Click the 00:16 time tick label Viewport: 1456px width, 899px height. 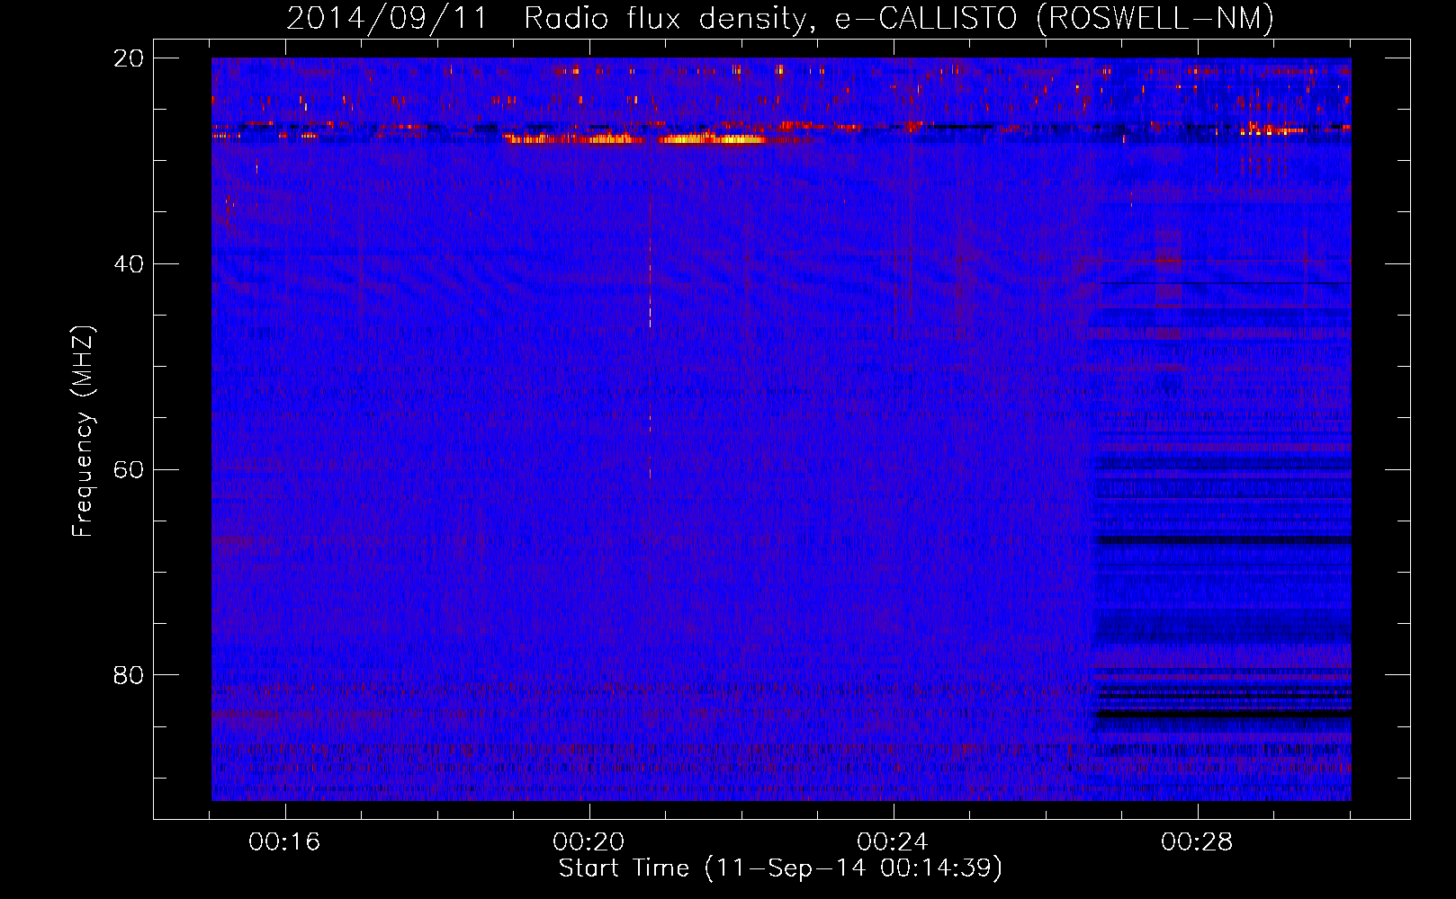click(284, 841)
